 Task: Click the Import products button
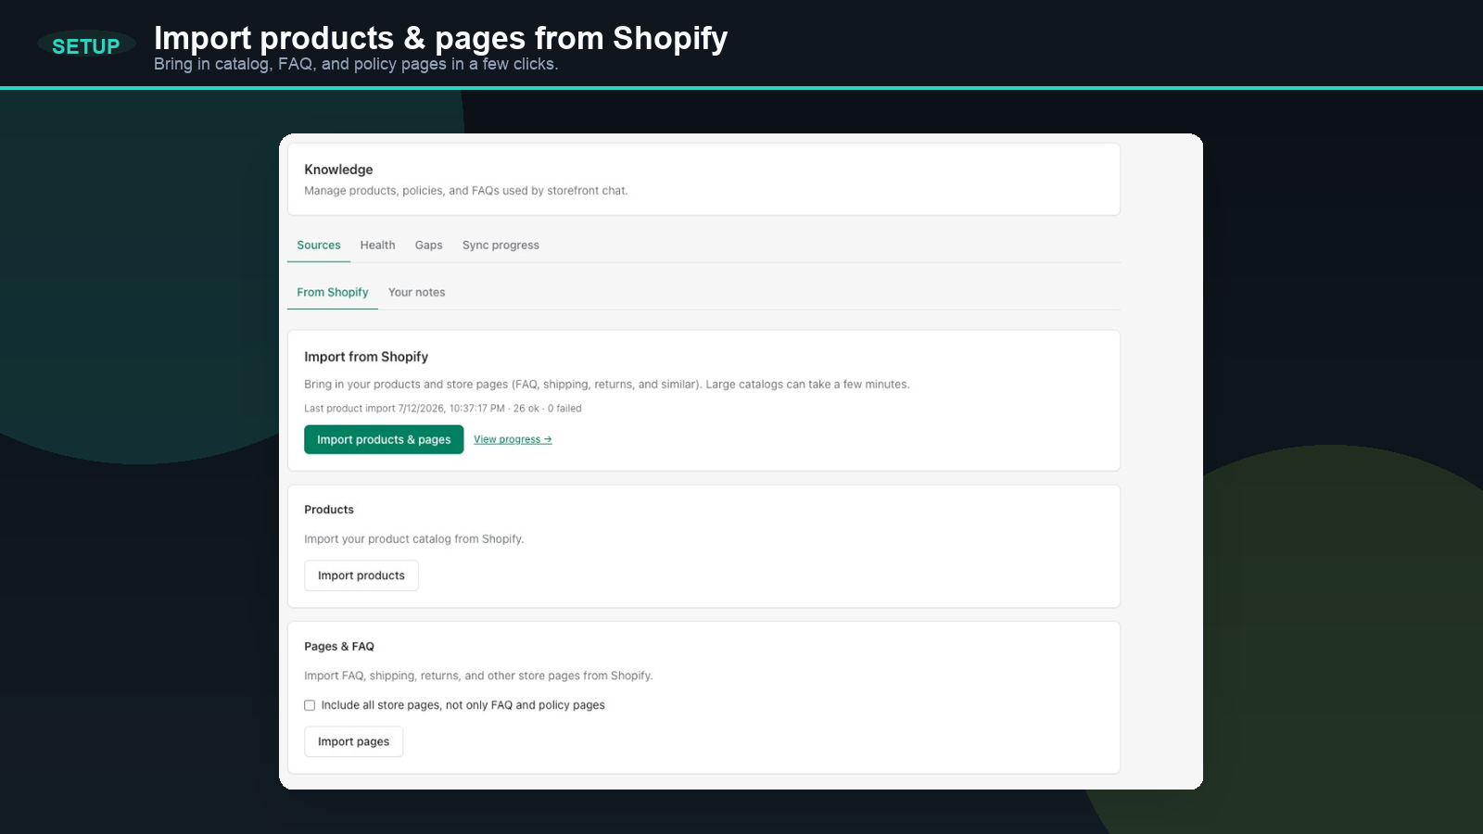pos(361,575)
